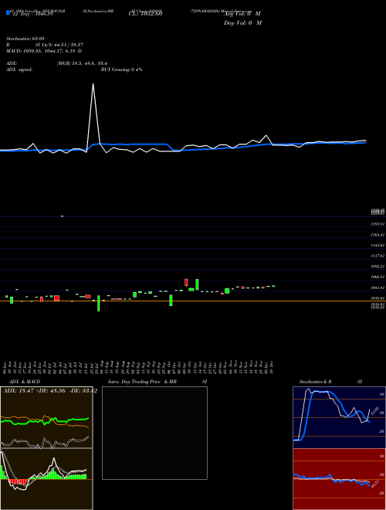Click the 1066.51 price axis label
The image size is (386, 510).
coord(378,277)
